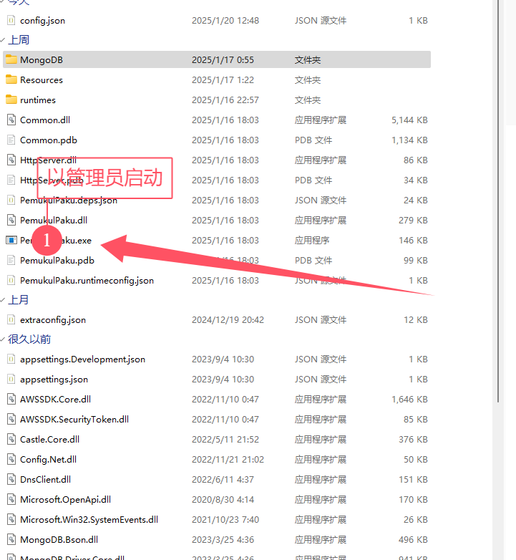Click the config.json file icon

coord(11,20)
